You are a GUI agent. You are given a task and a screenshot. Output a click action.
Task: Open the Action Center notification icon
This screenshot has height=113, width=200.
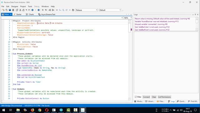pyautogui.click(x=195, y=110)
